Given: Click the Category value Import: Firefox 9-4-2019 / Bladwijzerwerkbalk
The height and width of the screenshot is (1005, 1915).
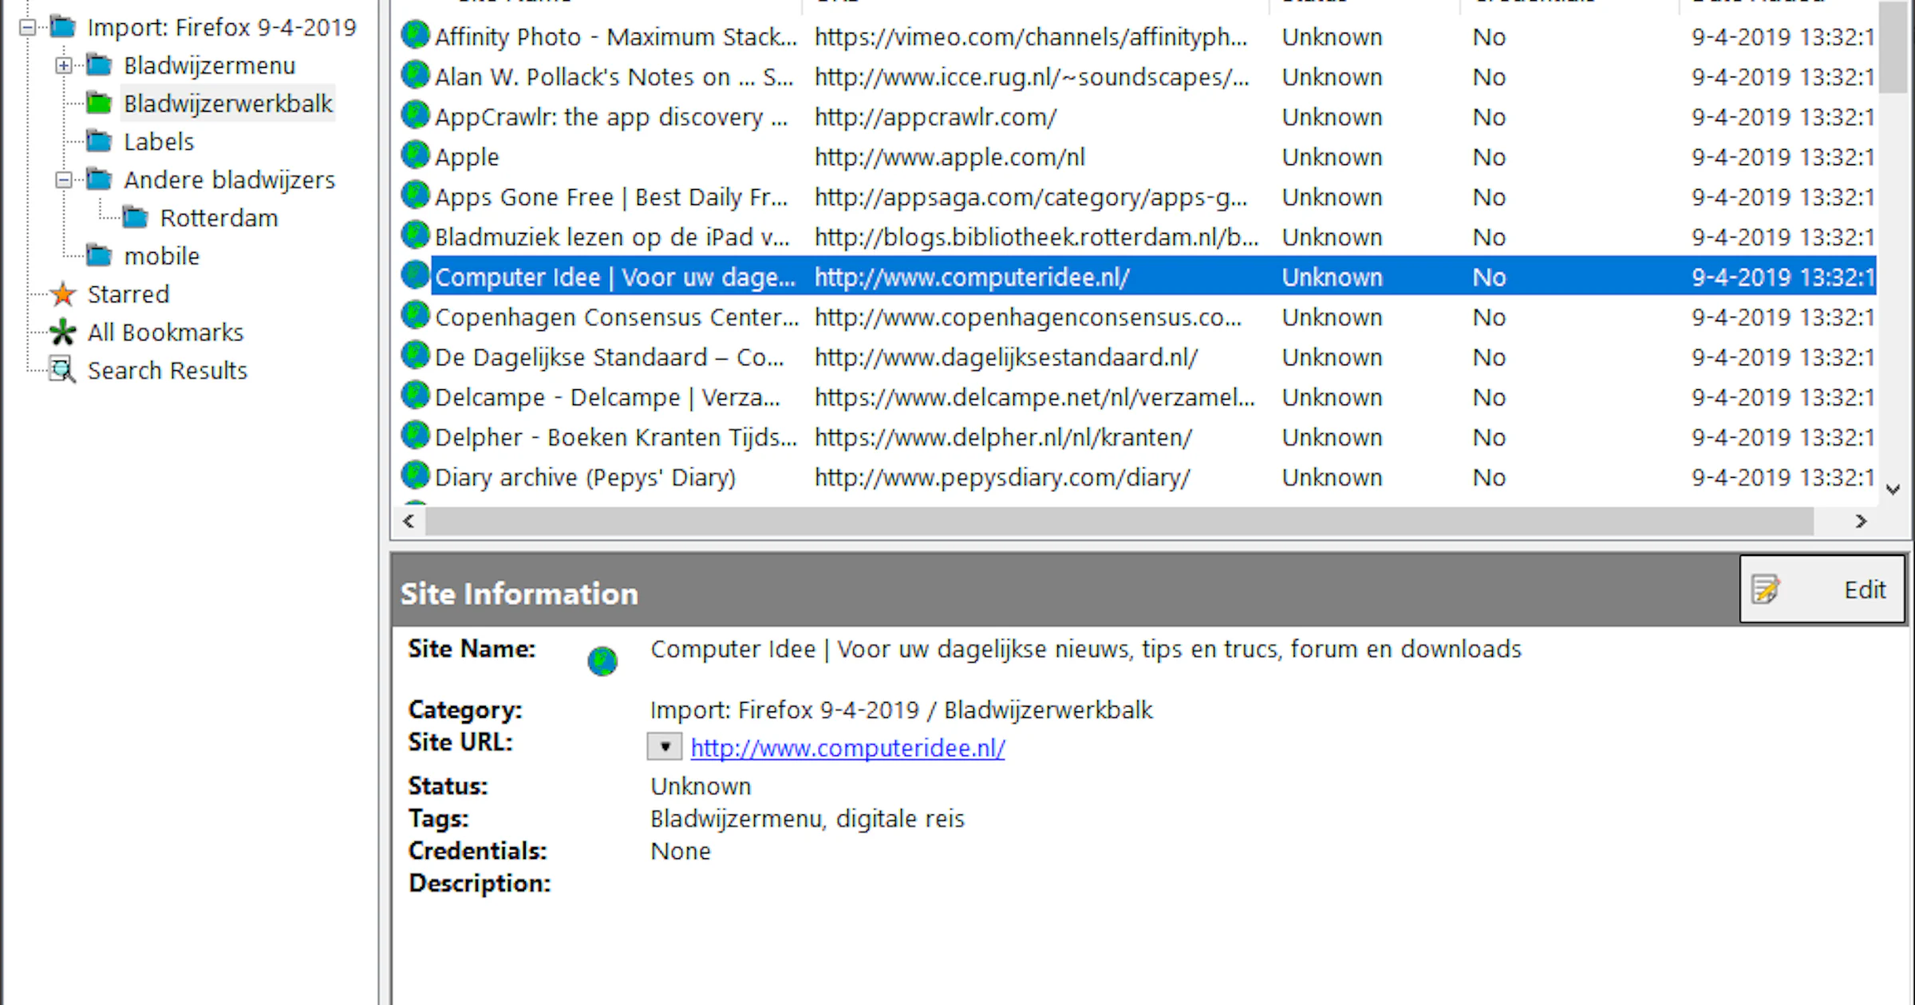Looking at the screenshot, I should tap(902, 710).
